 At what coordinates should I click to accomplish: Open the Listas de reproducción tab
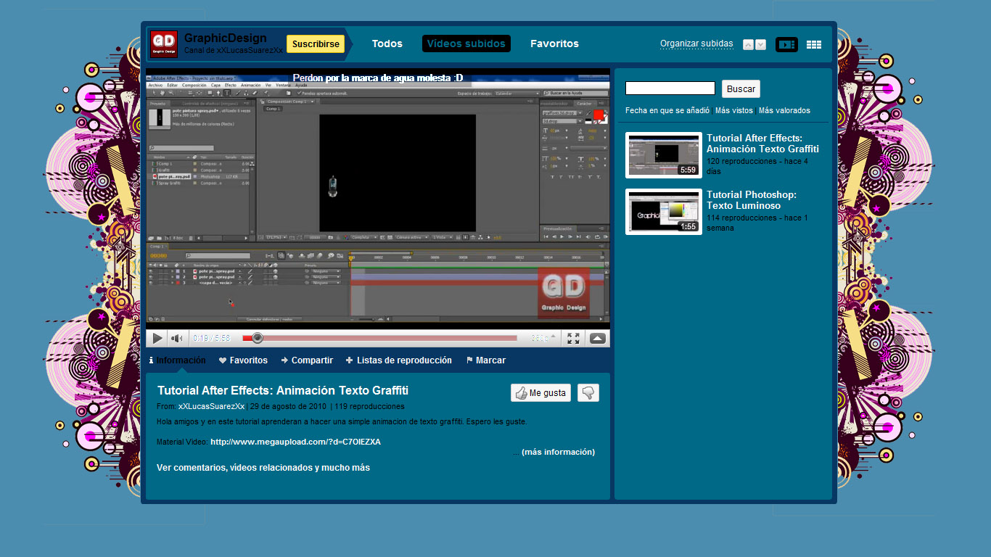click(399, 360)
